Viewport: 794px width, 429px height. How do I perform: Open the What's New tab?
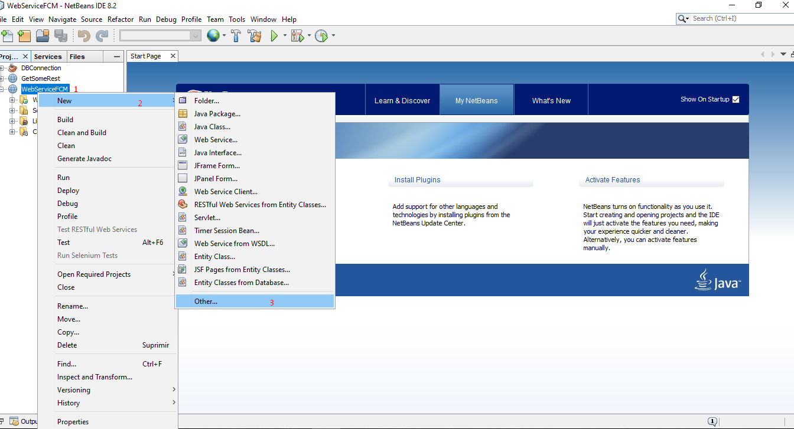coord(551,100)
